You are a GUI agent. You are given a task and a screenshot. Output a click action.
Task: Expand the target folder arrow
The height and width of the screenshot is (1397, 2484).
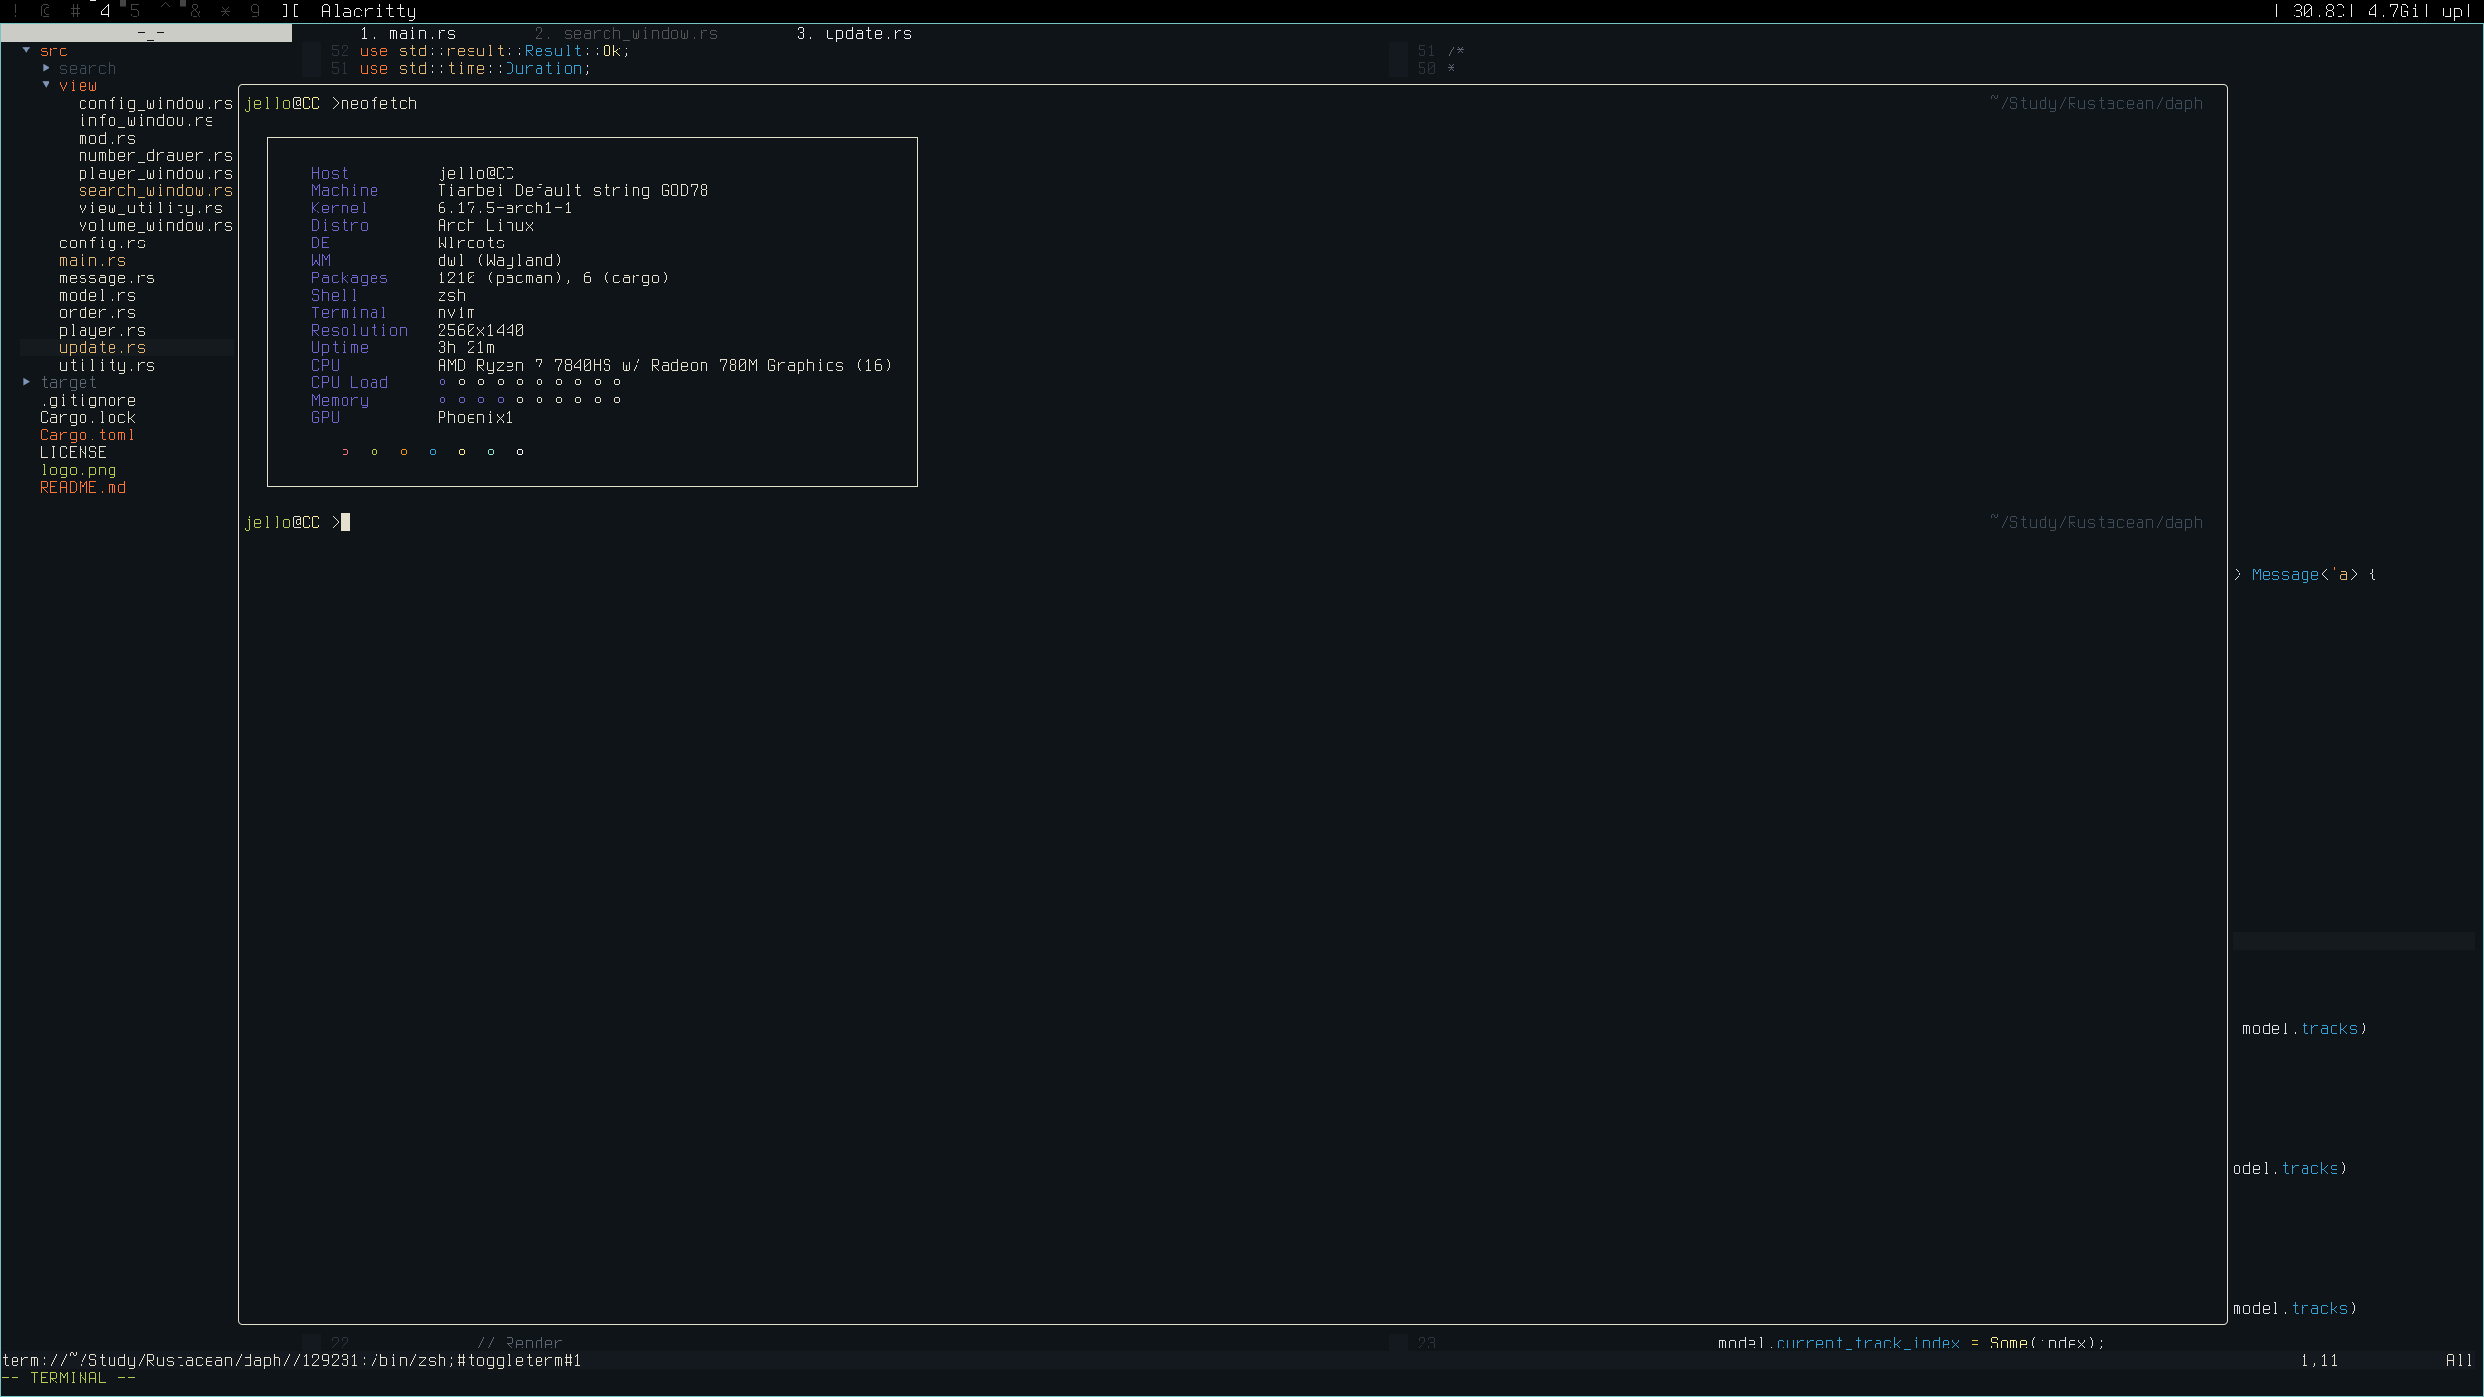[26, 382]
